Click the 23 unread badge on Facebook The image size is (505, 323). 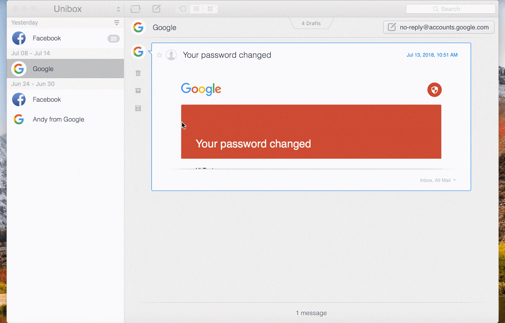114,39
